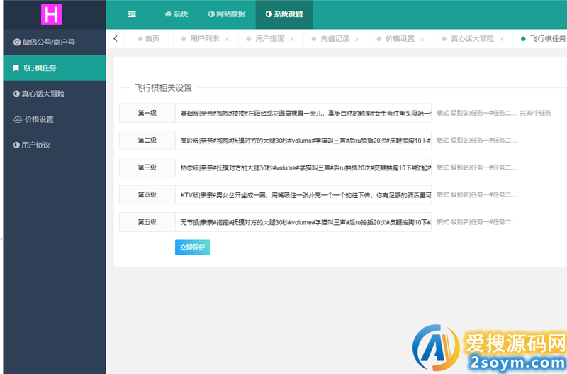567x374 pixels.
Task: Click the 第一级 label
Action: [147, 114]
